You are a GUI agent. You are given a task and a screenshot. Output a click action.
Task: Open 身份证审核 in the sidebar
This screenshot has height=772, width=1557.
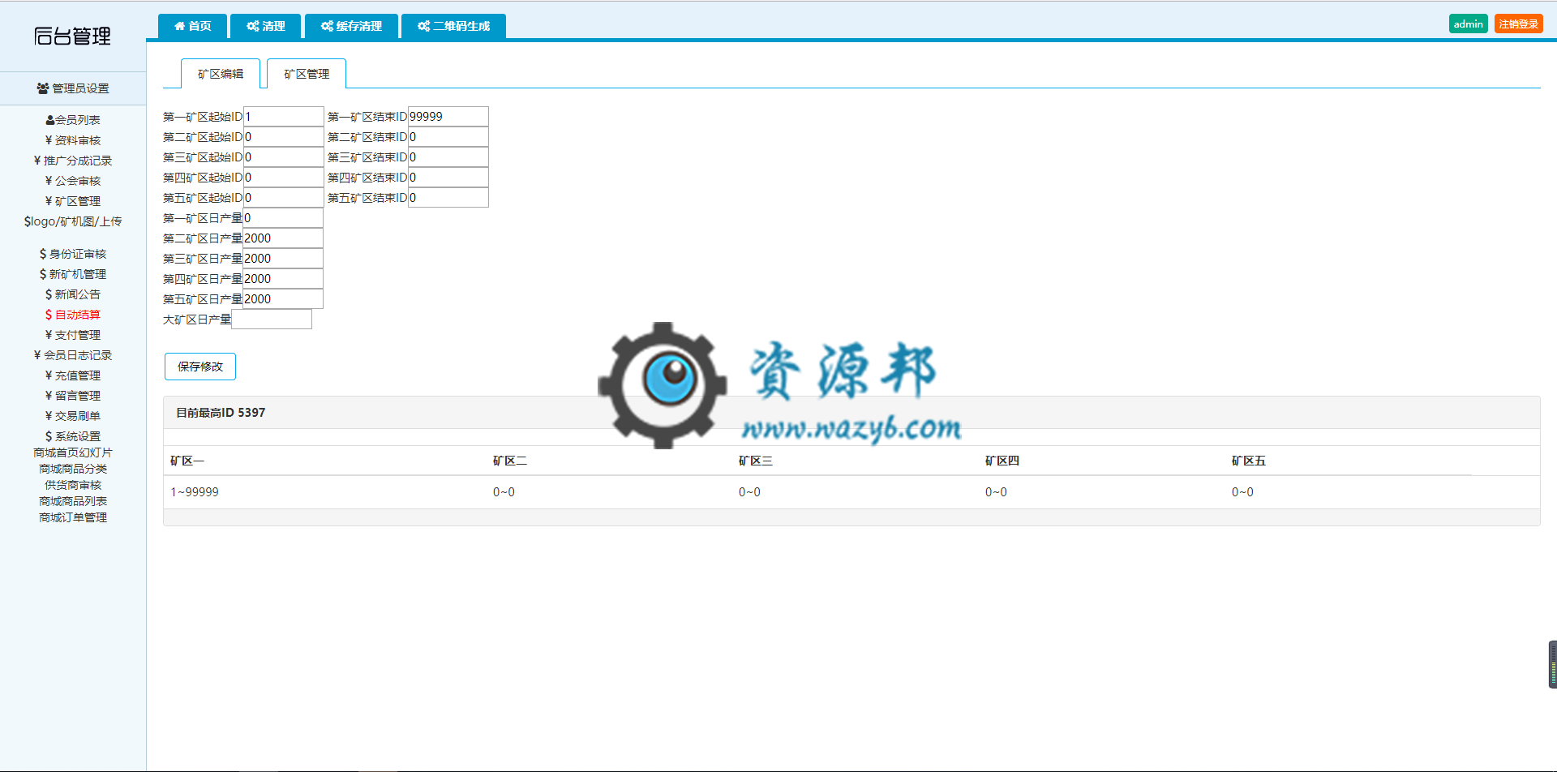tap(73, 254)
